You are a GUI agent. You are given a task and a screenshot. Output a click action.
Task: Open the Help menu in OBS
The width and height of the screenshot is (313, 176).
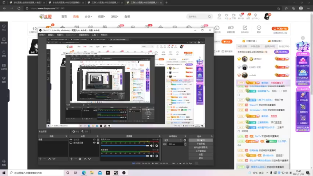pos(104,35)
